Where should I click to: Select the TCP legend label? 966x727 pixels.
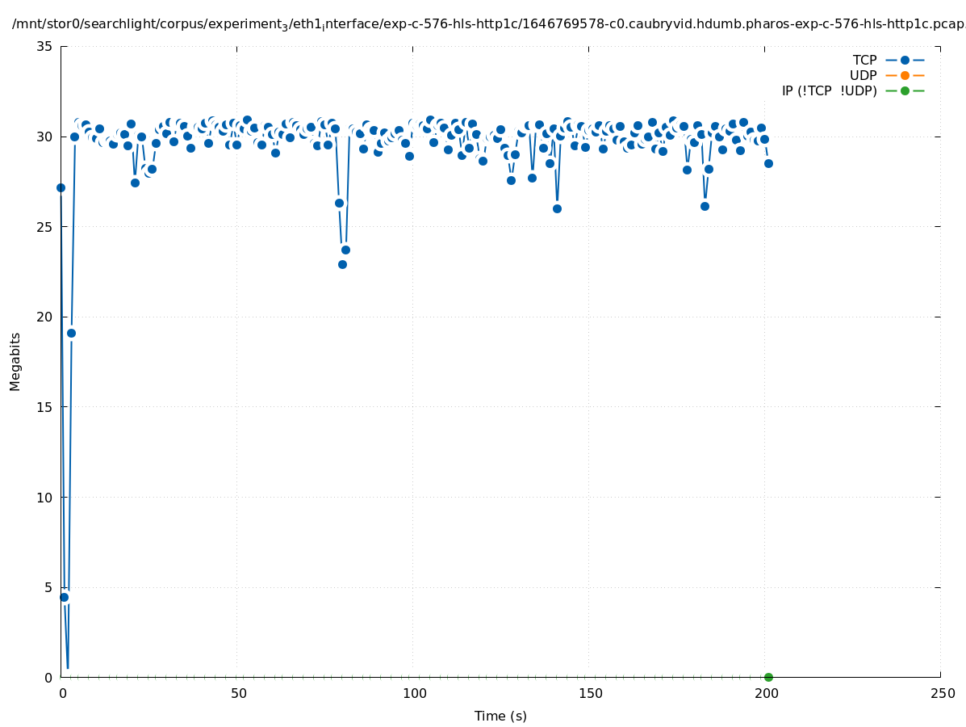(x=864, y=60)
